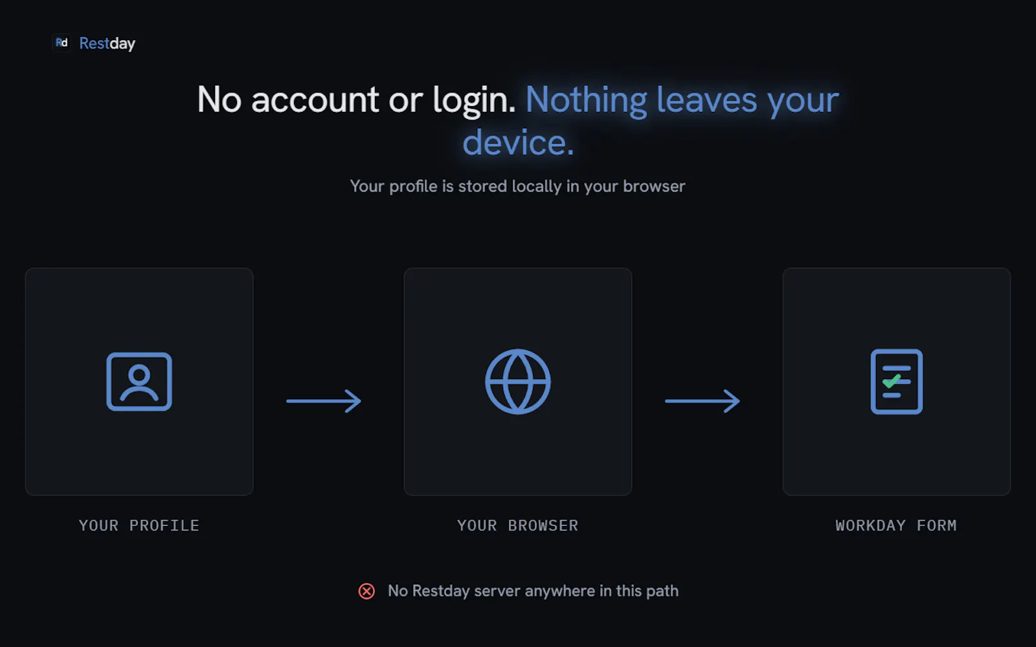Click the arrow between browser and Workday form
Viewport: 1036px width, 647px height.
point(703,401)
